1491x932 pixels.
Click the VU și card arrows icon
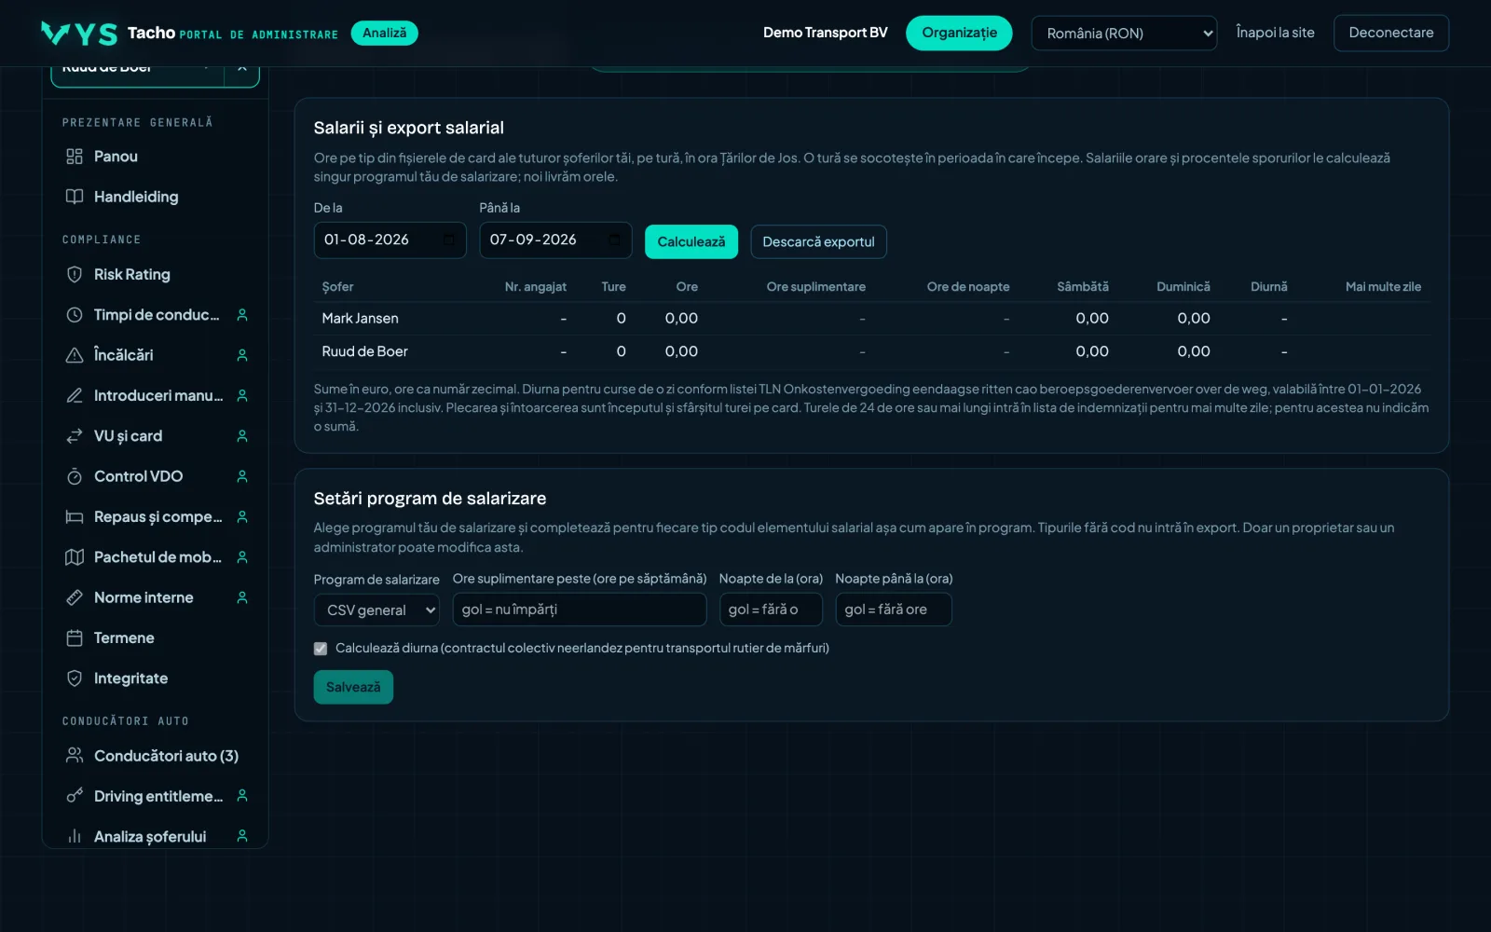pos(75,436)
